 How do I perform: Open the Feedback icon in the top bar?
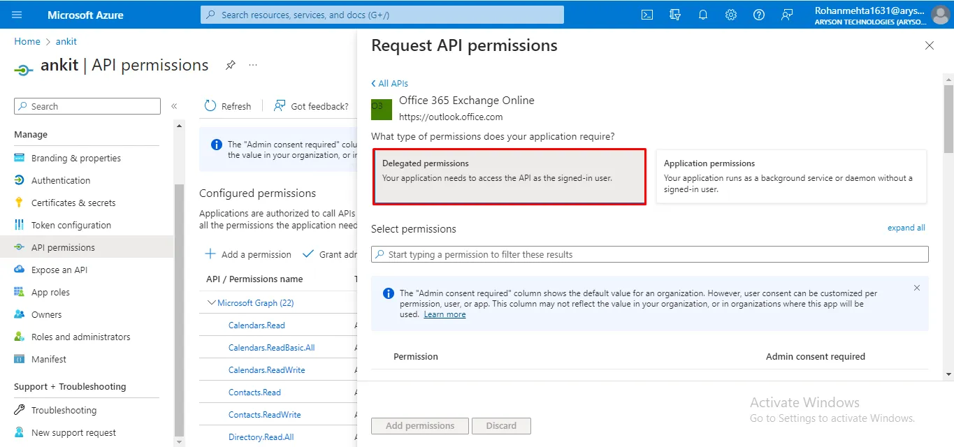tap(787, 15)
